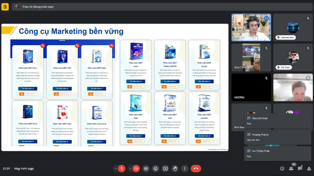This screenshot has width=314, height=176.
Task: Click 'Tìm hiểu thêm' under MKT LinkedIn
Action: pos(204,136)
